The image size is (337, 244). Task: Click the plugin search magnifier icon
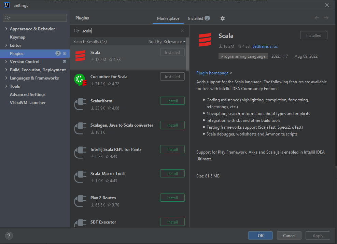(76, 31)
